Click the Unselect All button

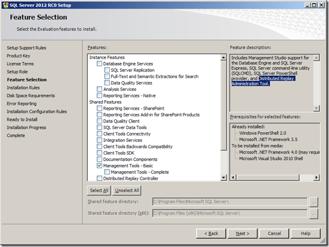pyautogui.click(x=127, y=190)
